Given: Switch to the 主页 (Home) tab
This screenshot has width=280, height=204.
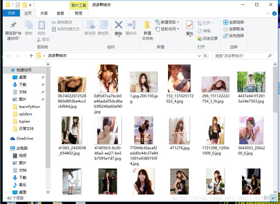Looking at the screenshot, I should (28, 13).
